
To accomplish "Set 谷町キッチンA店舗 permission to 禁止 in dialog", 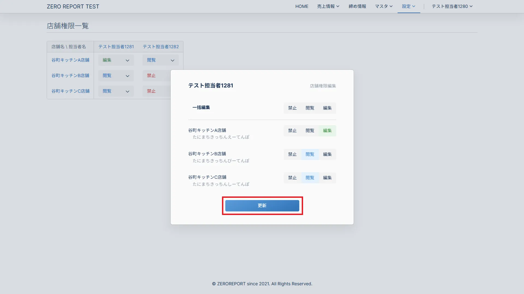I will point(292,131).
